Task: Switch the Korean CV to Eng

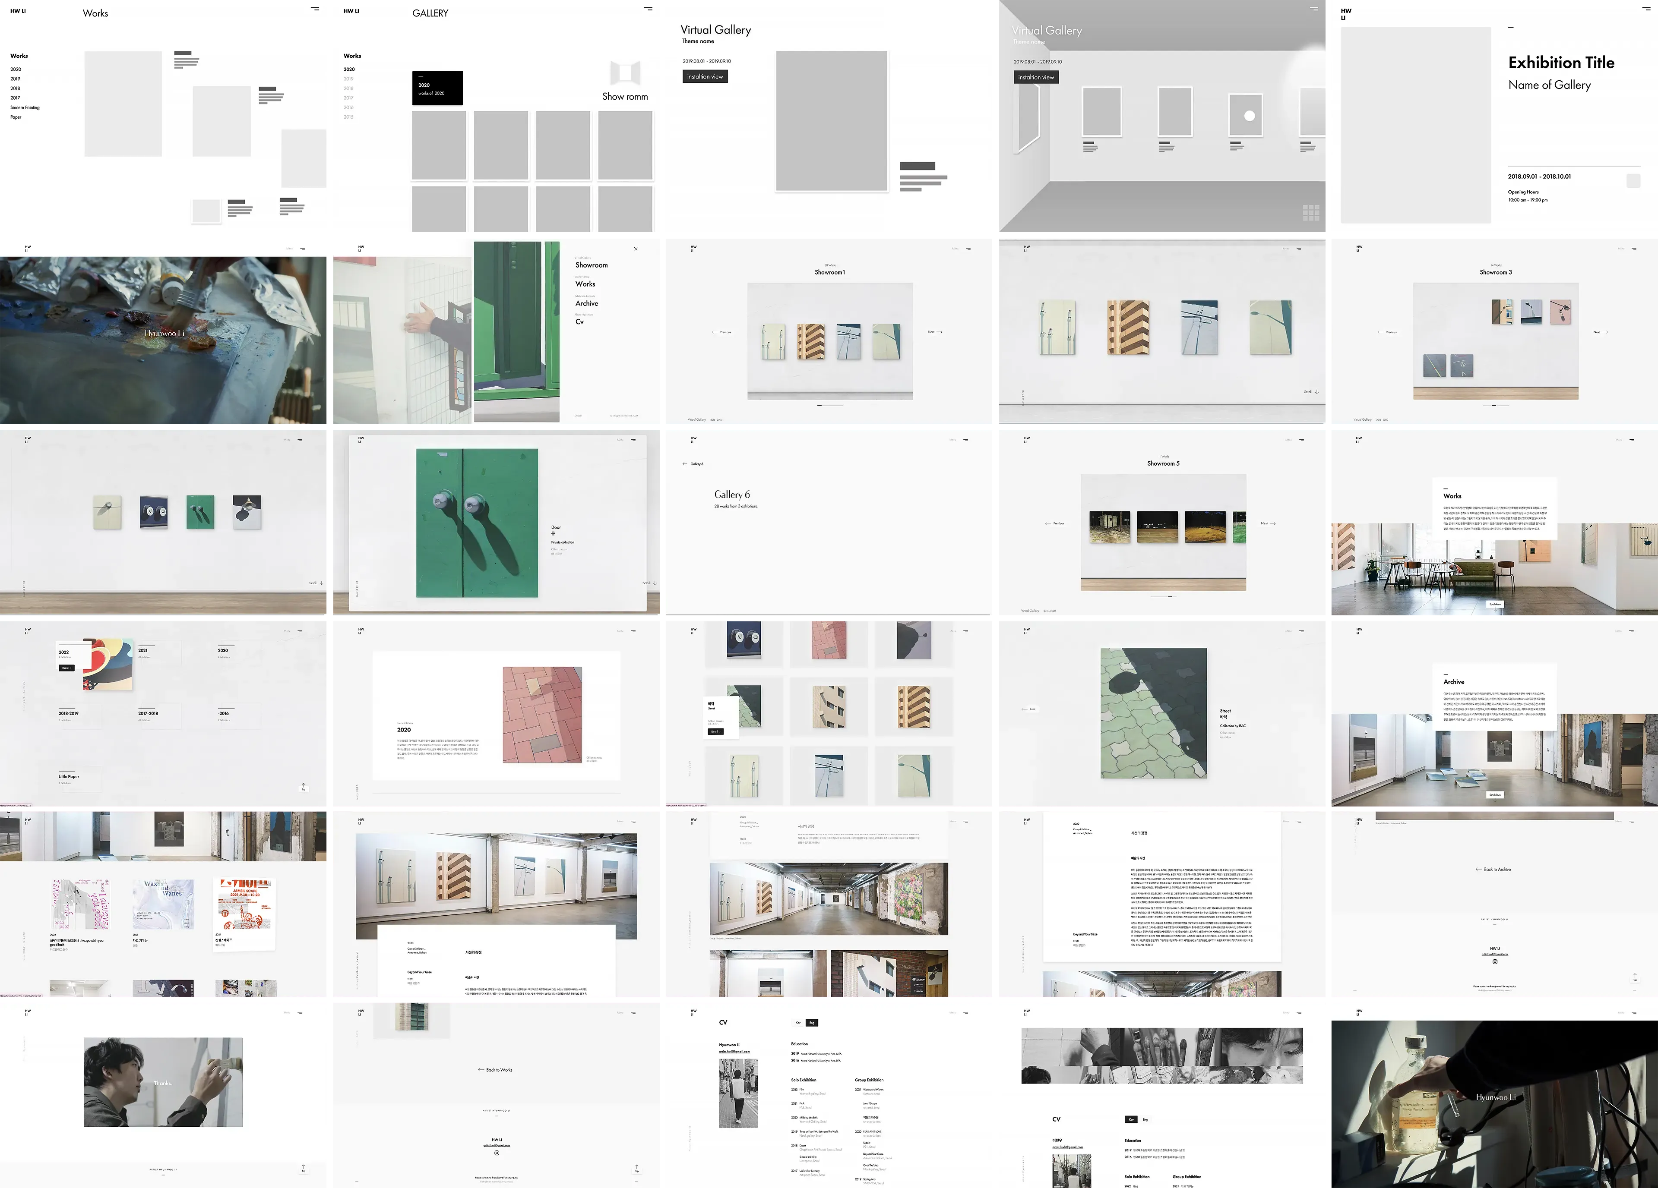Action: (1145, 1119)
